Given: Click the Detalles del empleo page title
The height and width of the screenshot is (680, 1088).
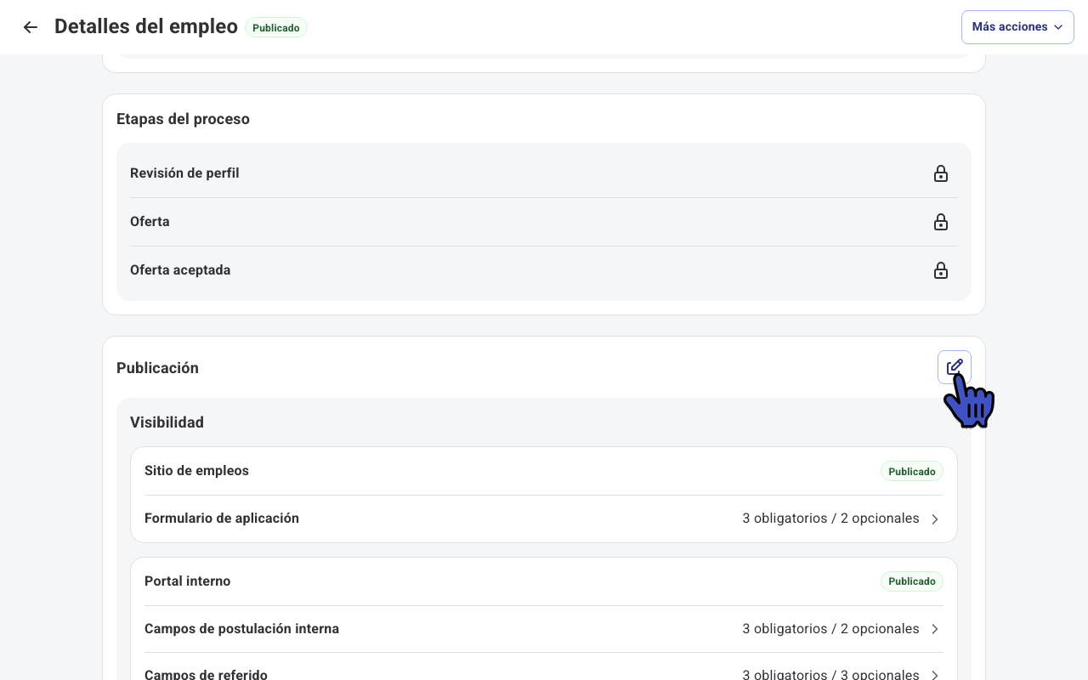Looking at the screenshot, I should point(146,26).
